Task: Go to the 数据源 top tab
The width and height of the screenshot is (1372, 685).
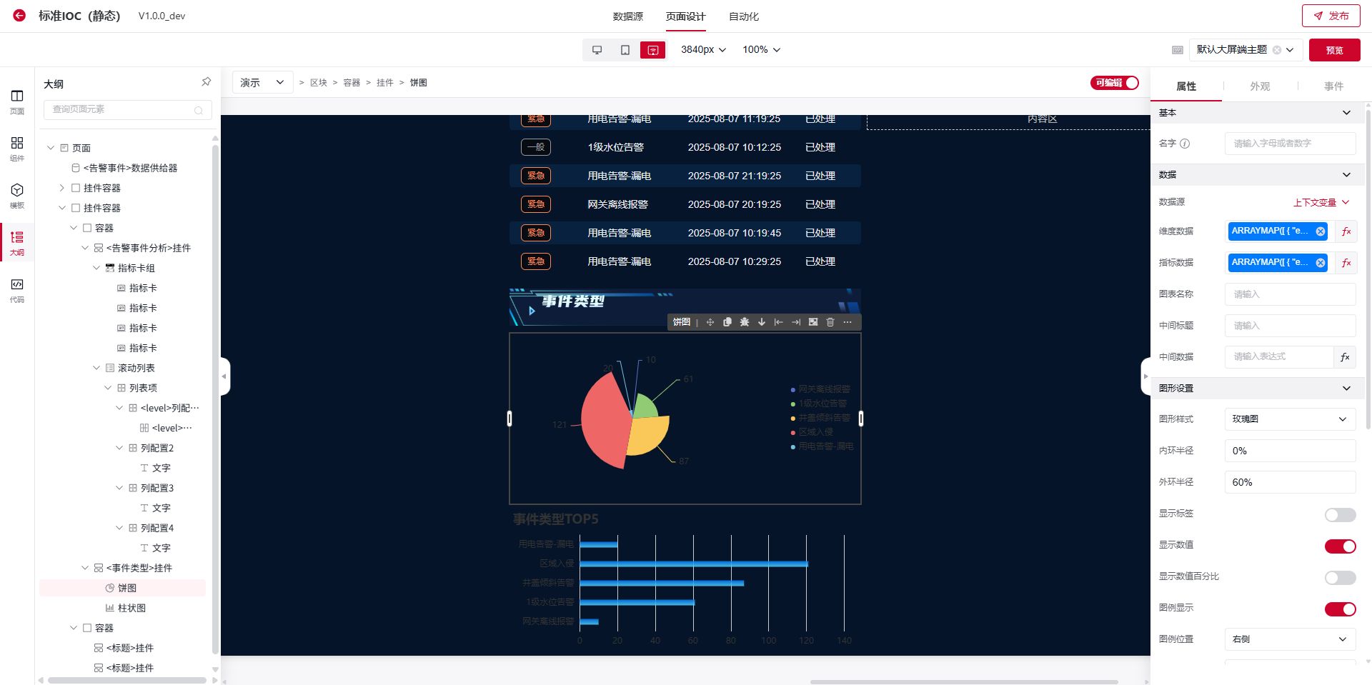Action: [x=627, y=16]
